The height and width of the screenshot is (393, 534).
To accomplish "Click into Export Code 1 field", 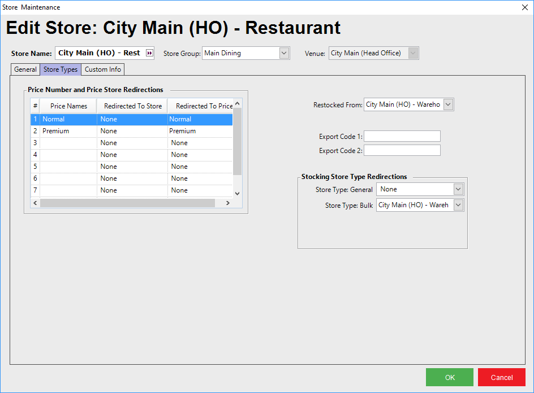I will (402, 136).
